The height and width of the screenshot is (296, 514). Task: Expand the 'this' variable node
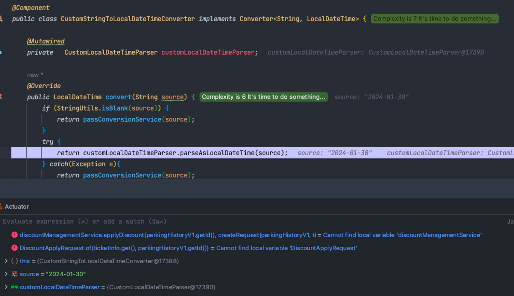click(6, 261)
